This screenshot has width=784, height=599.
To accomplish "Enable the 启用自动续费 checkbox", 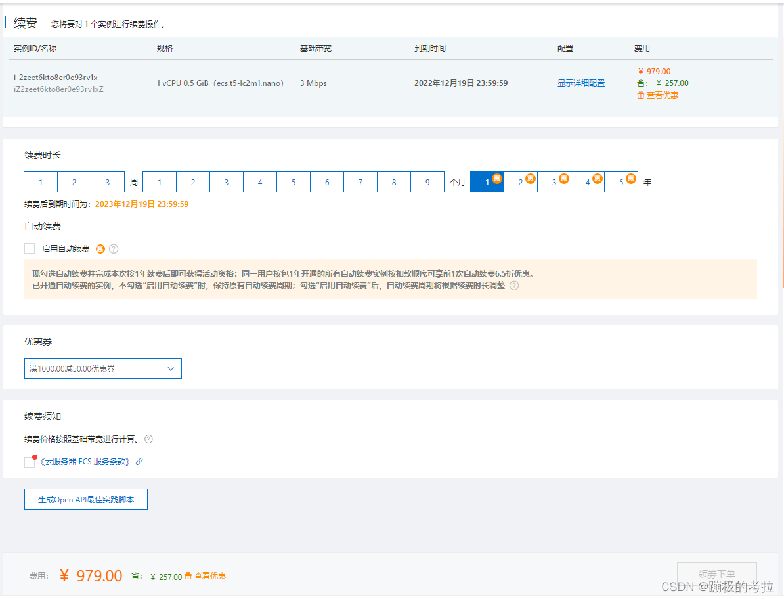I will click(29, 248).
